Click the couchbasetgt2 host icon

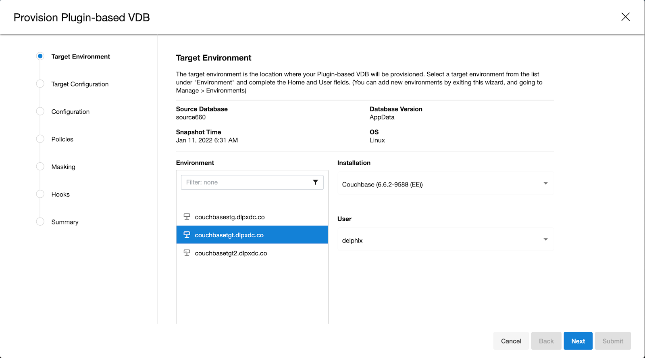[187, 253]
